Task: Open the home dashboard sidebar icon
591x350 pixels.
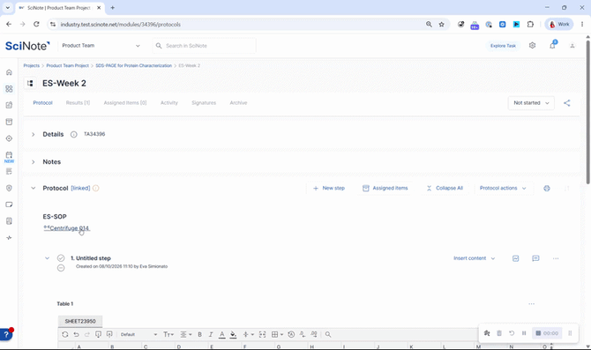Action: tap(9, 72)
